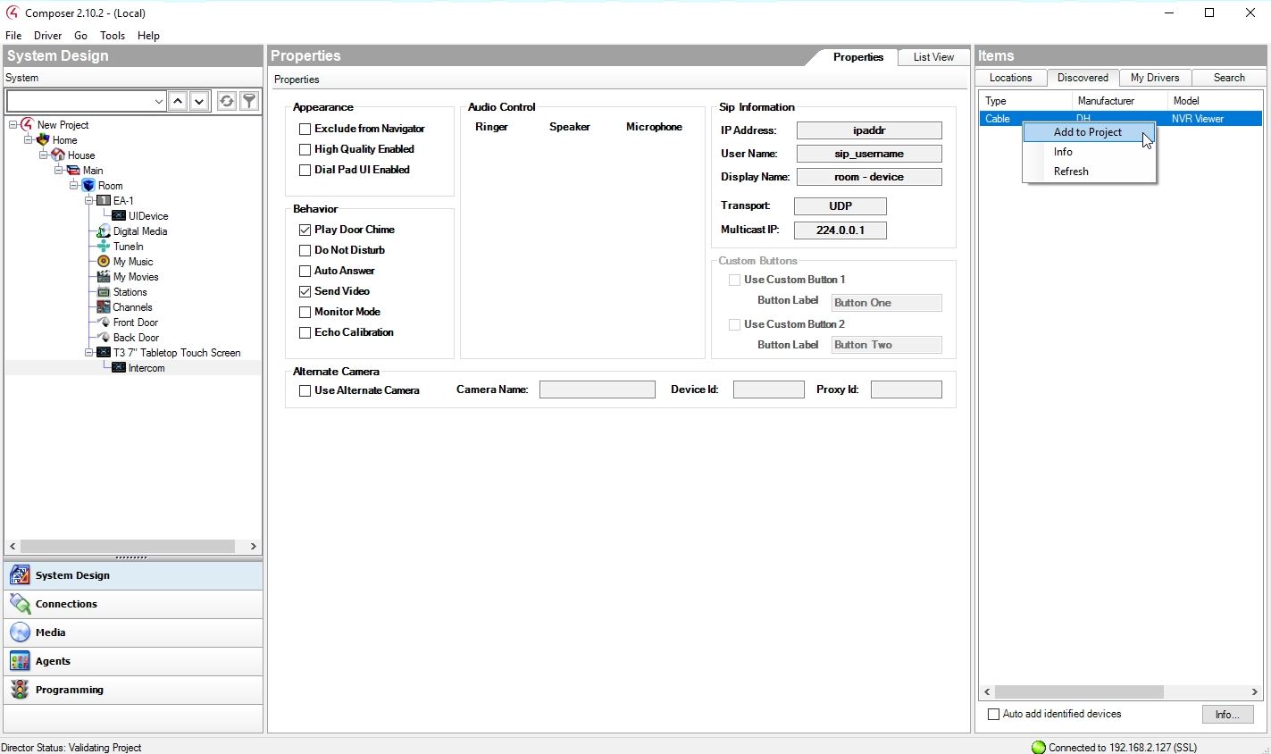The height and width of the screenshot is (754, 1271).
Task: Open the Connections view icon
Action: coord(20,604)
